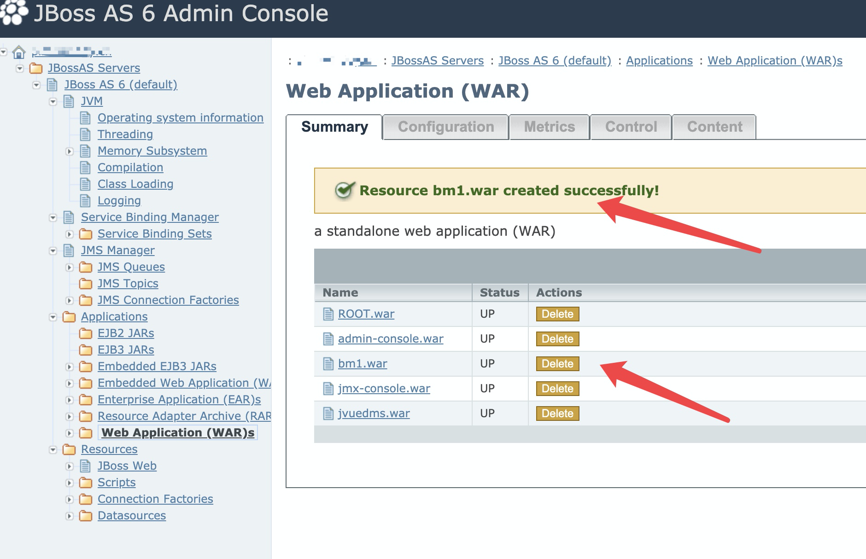Select Threading in the navigation tree
Image resolution: width=866 pixels, height=559 pixels.
125,134
